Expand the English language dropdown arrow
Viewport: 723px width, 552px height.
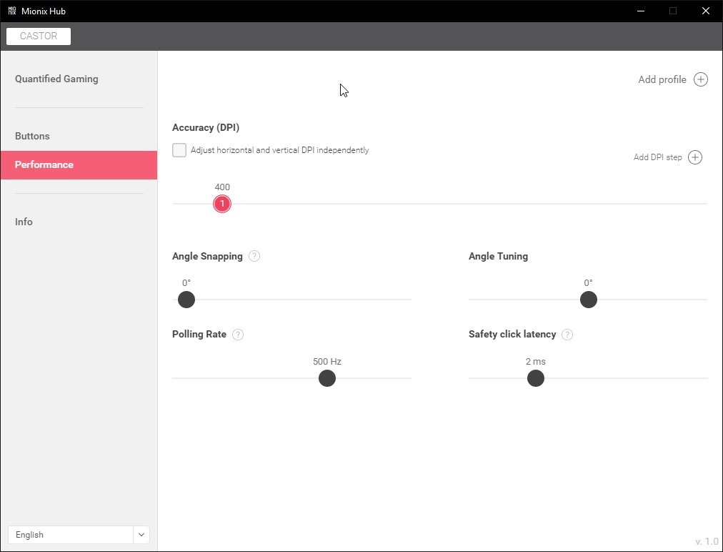(x=141, y=534)
